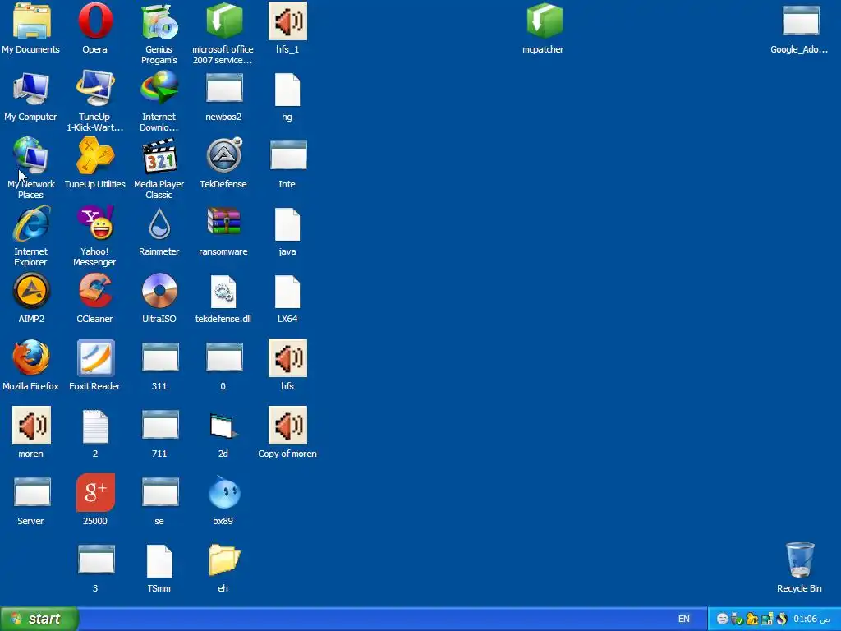Image resolution: width=841 pixels, height=631 pixels.
Task: Select the TekDefense icon
Action: point(224,156)
